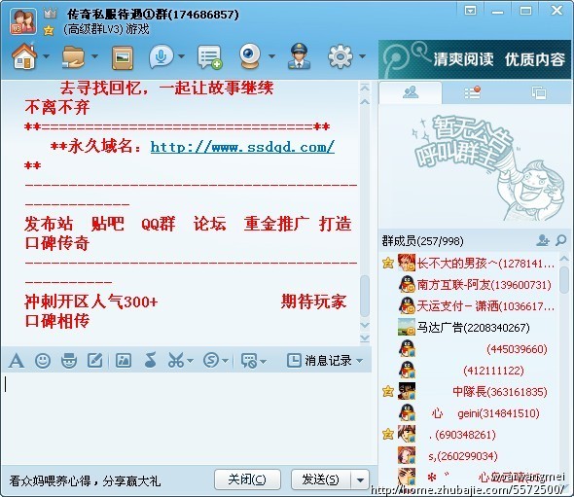Viewport: 574px width, 497px height.
Task: Open the group home page icon
Action: click(x=24, y=56)
